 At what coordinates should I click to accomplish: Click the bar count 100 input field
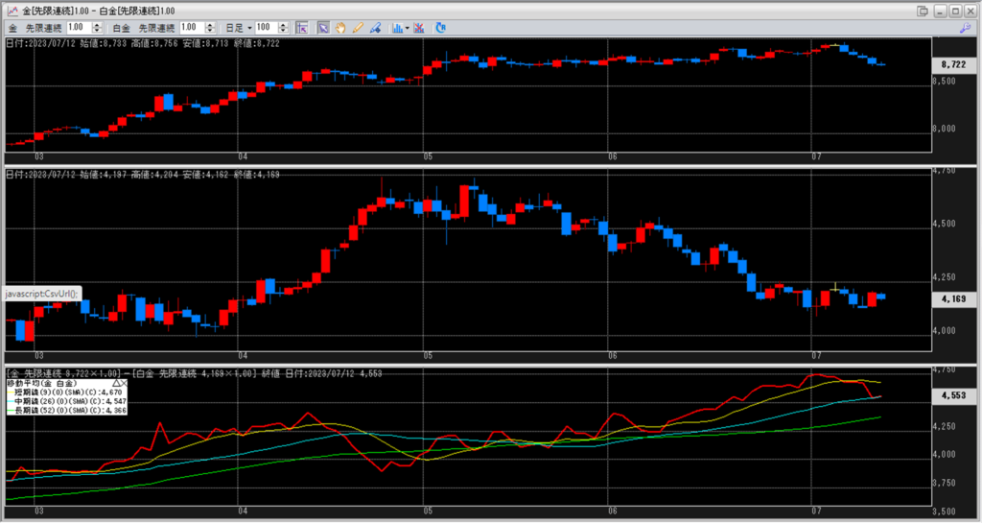coord(267,28)
